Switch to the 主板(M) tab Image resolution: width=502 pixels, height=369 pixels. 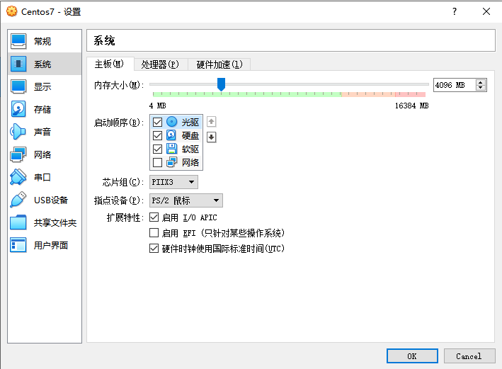click(x=109, y=64)
